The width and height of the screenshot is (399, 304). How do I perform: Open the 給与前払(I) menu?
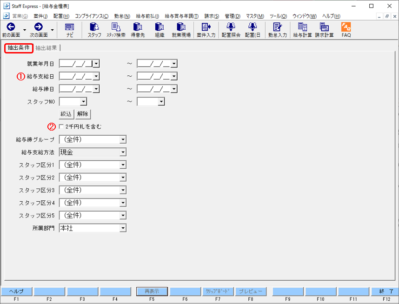[147, 16]
